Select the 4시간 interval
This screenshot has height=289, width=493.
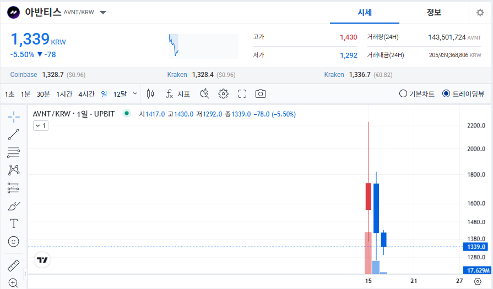click(x=86, y=94)
